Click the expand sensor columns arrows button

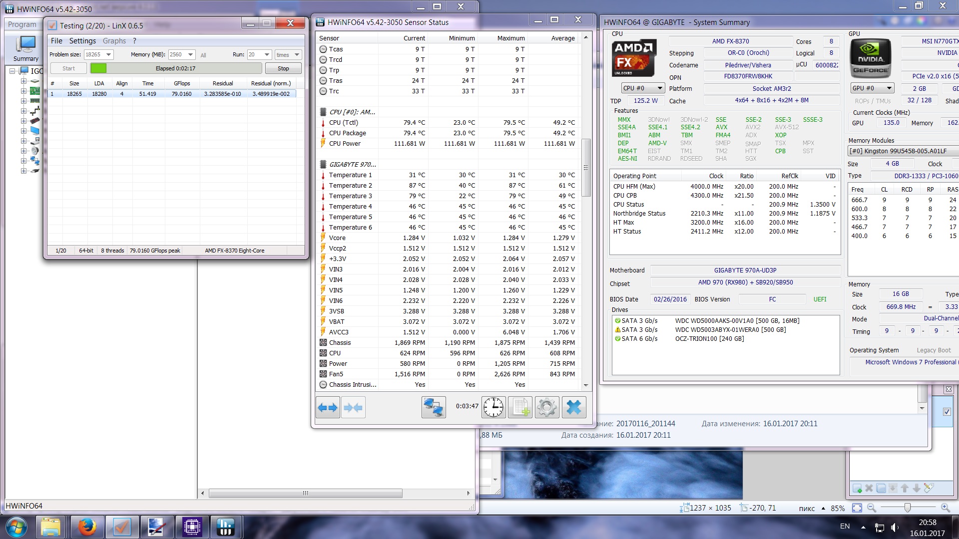328,408
